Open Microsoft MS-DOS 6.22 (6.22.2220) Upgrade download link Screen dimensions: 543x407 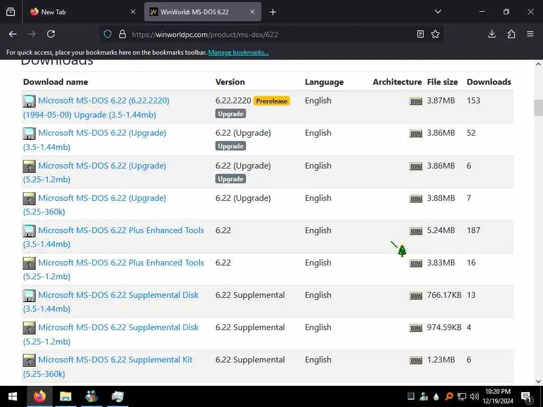97,108
